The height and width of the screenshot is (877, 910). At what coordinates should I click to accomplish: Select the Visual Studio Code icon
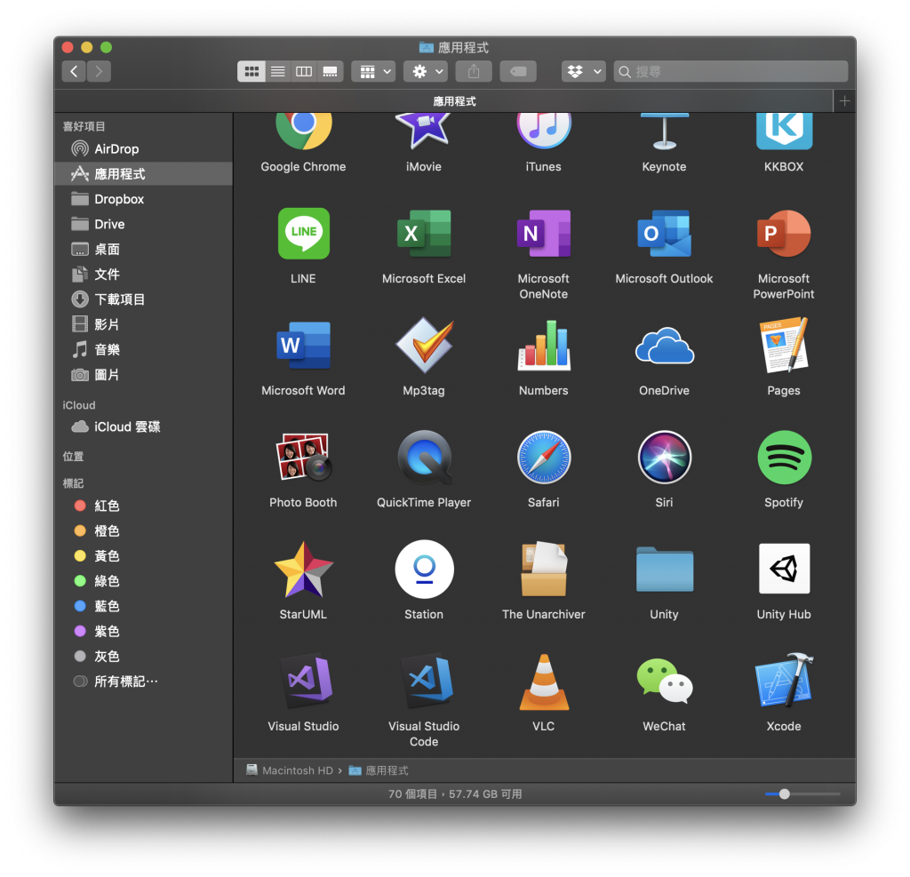coord(427,681)
